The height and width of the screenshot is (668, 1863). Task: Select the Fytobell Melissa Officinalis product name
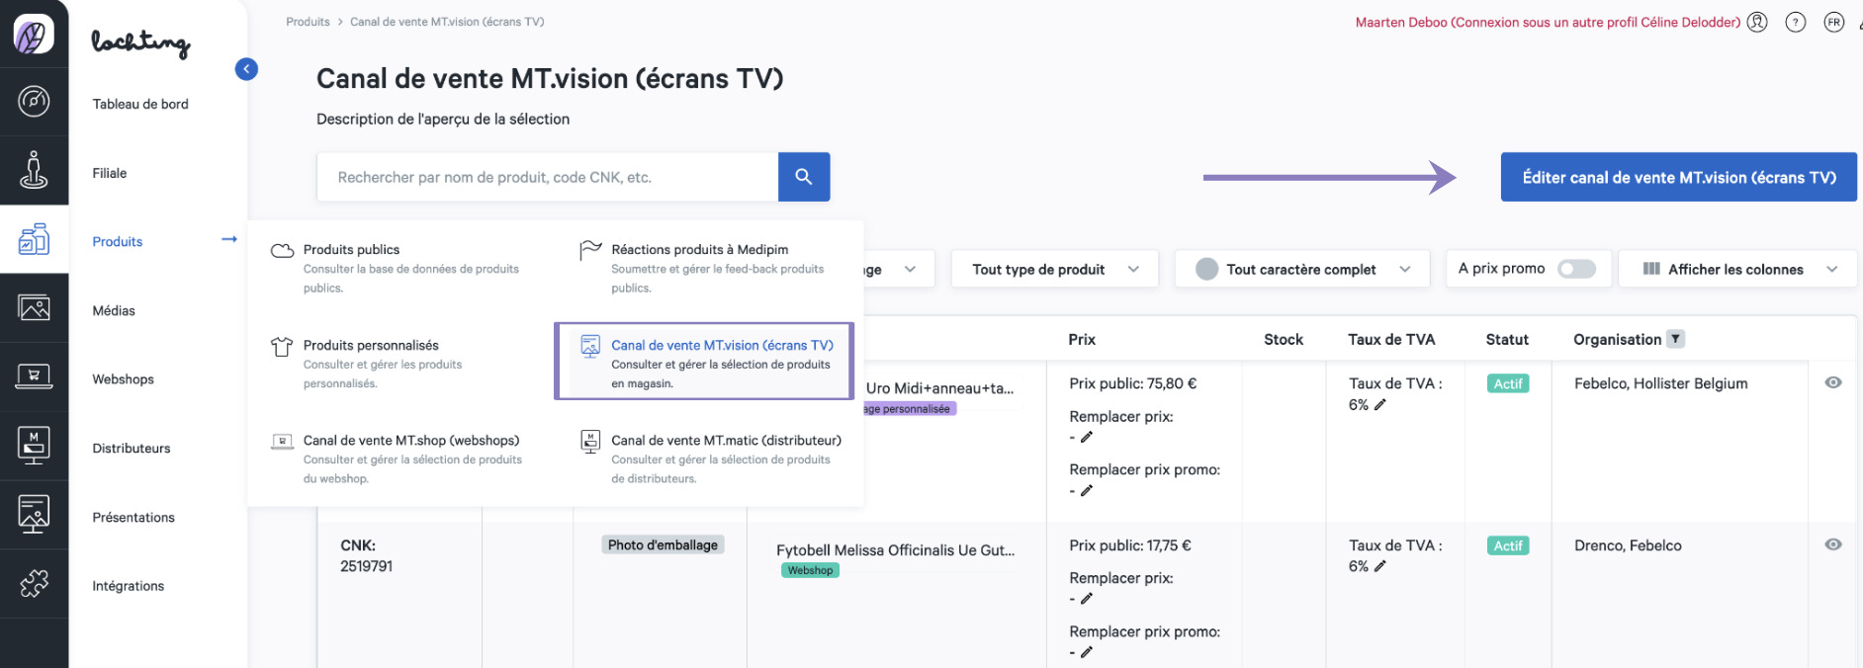[x=895, y=550]
